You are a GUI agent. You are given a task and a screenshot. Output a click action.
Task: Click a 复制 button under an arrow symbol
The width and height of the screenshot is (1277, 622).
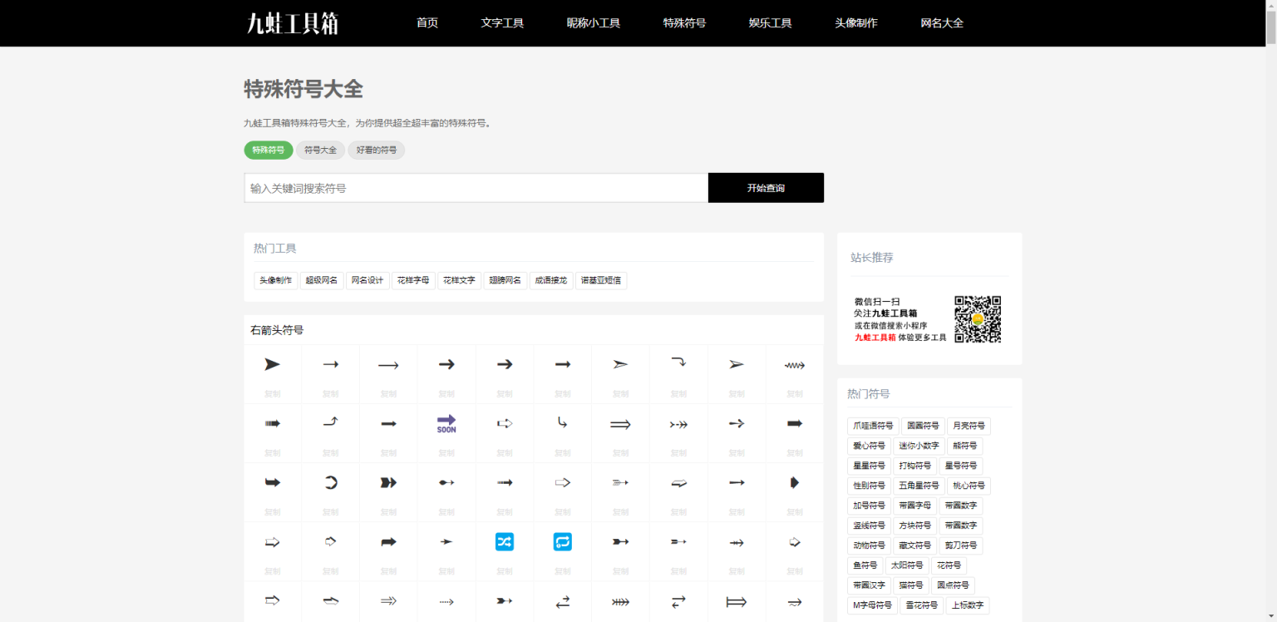(x=273, y=393)
